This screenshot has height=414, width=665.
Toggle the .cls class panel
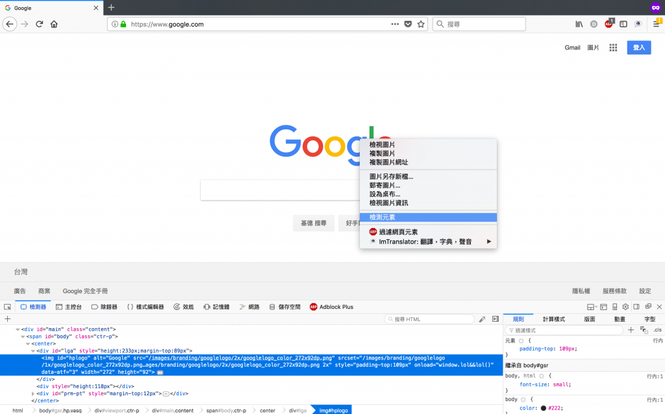(658, 330)
